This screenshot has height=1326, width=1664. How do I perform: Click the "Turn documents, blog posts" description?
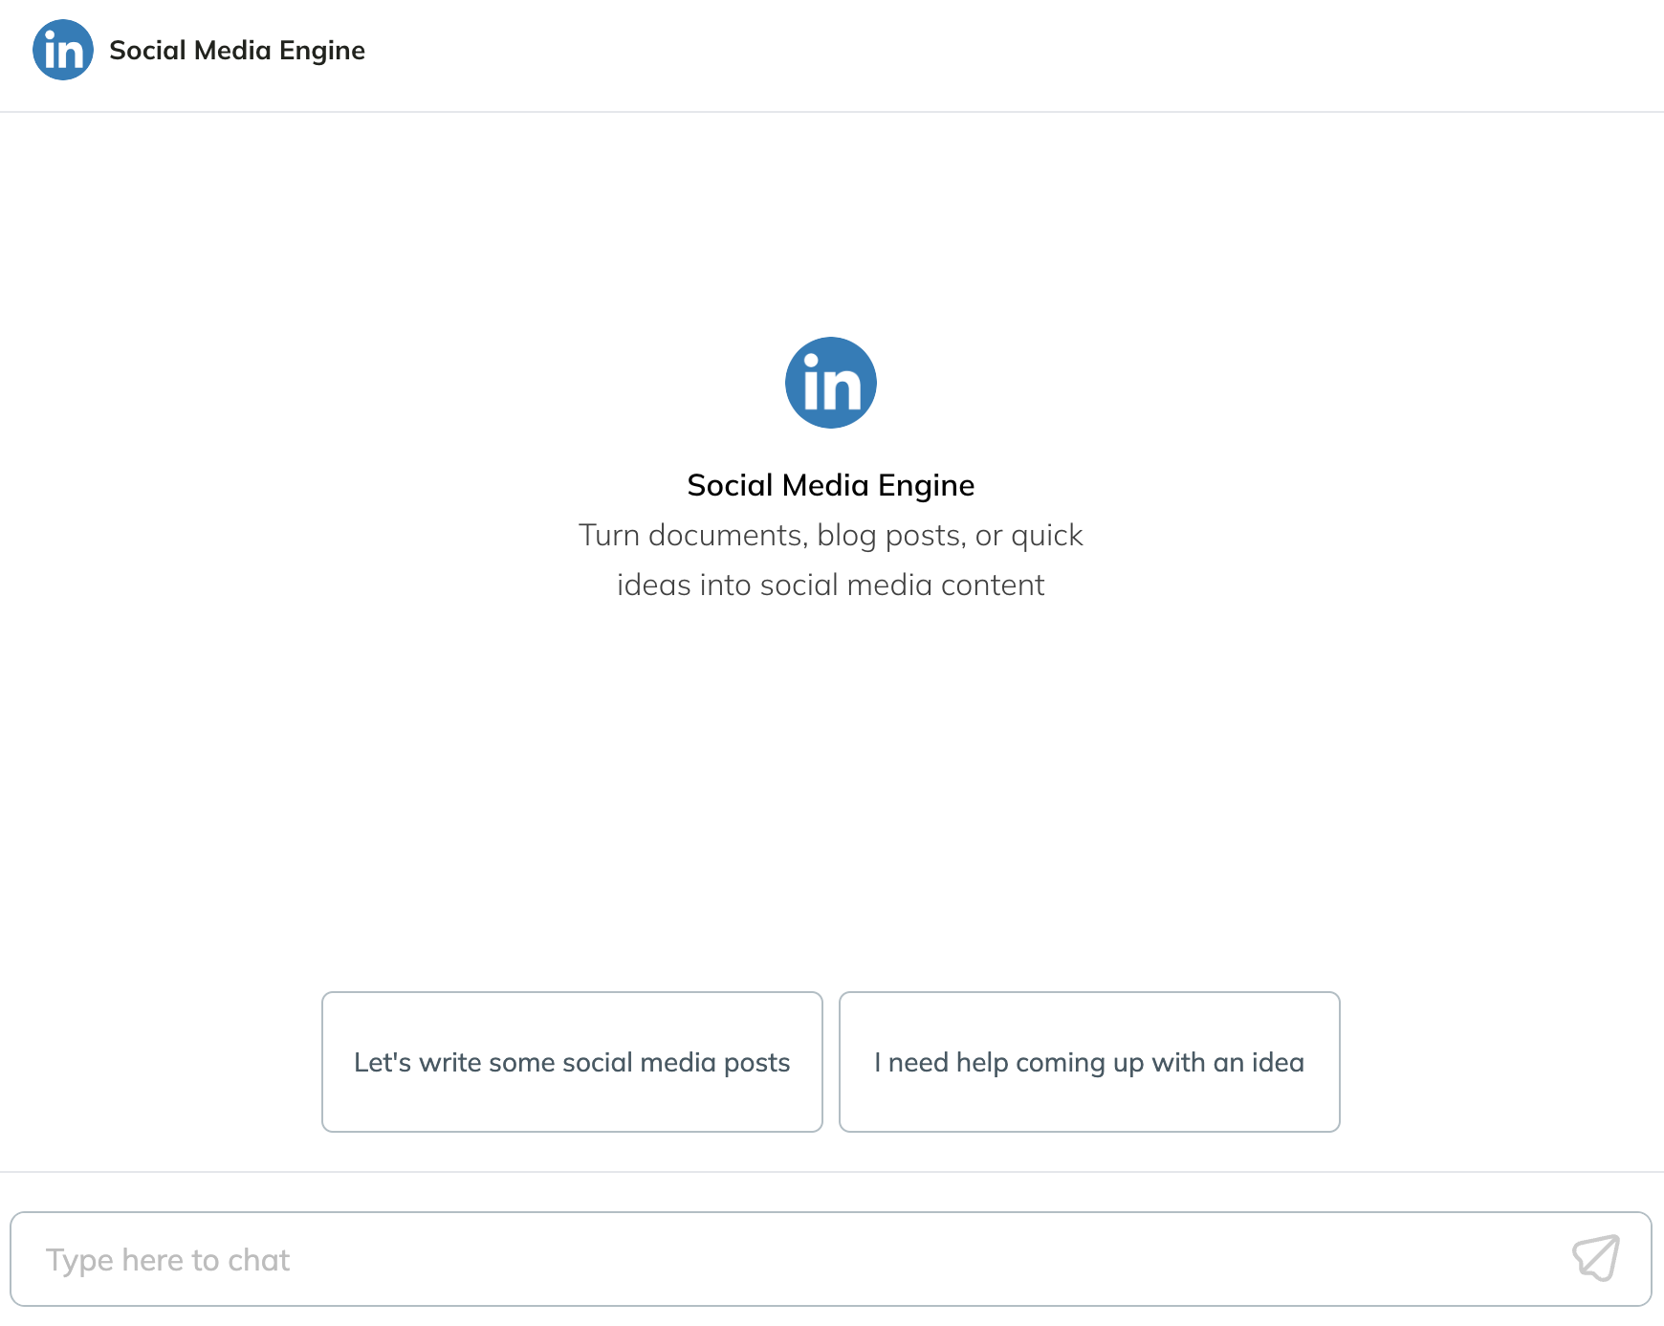831,560
